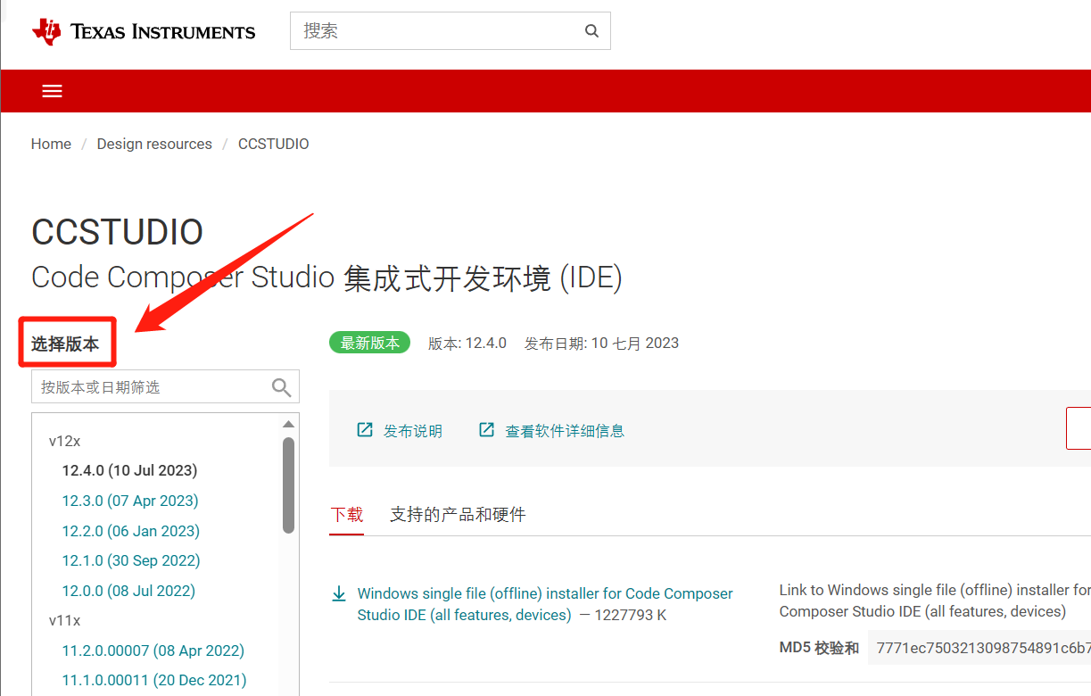The height and width of the screenshot is (696, 1091).
Task: Click the external-link icon beside 查看软件详细信息
Action: point(486,429)
